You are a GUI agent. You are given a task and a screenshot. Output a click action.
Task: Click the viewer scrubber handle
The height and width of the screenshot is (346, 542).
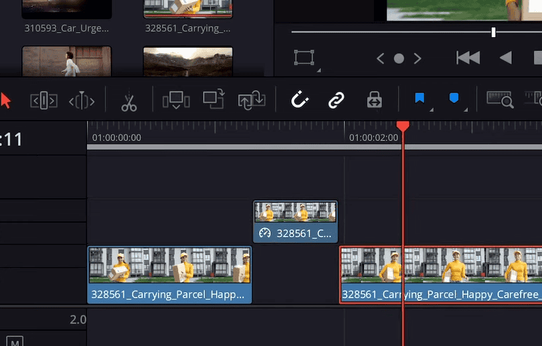click(x=494, y=32)
